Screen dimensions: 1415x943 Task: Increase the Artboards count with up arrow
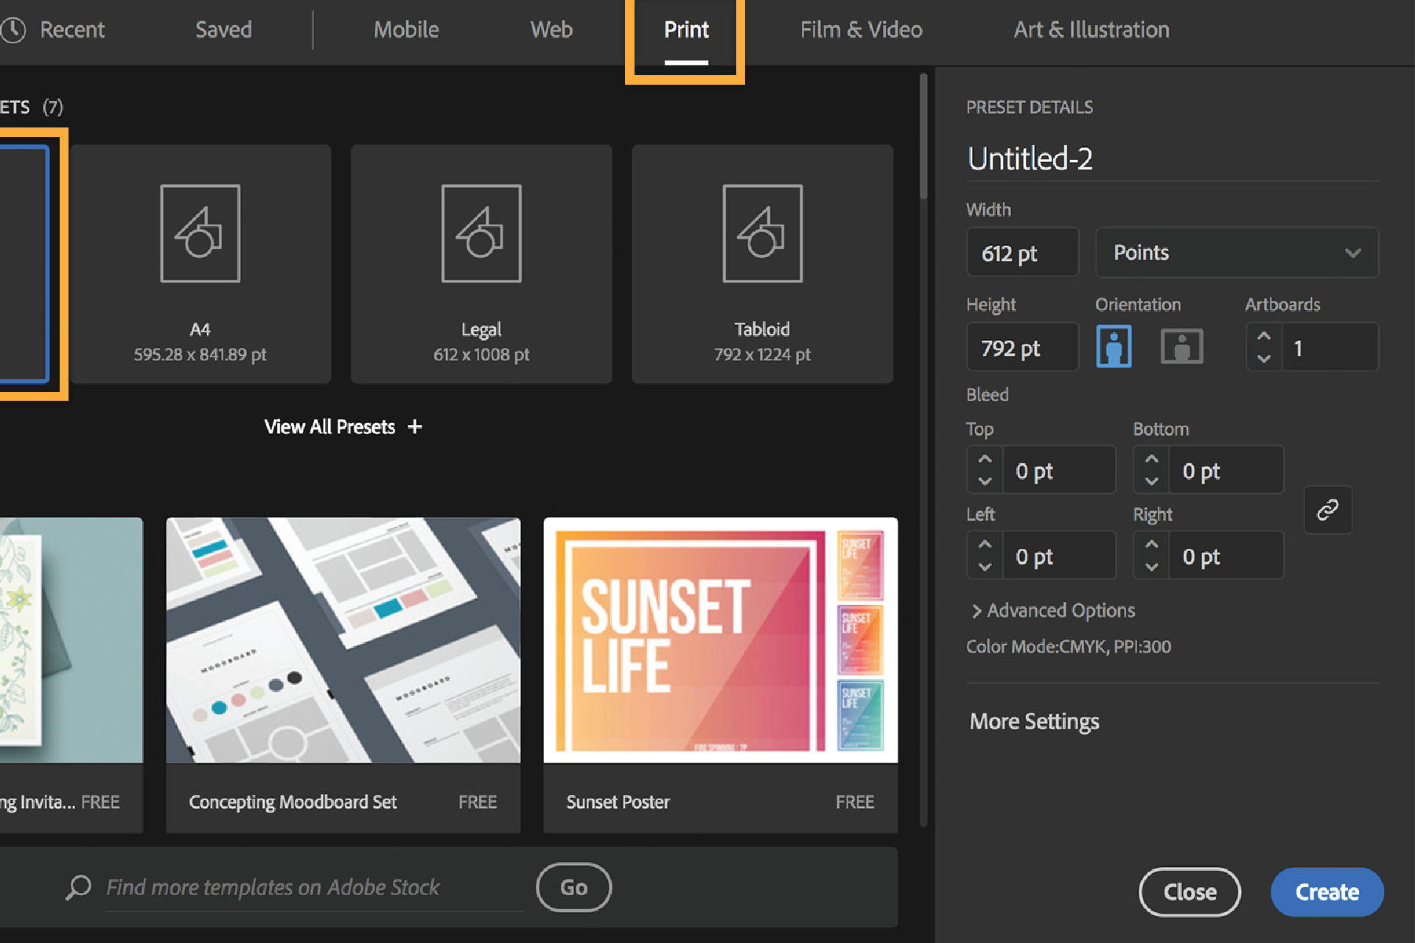[1264, 336]
